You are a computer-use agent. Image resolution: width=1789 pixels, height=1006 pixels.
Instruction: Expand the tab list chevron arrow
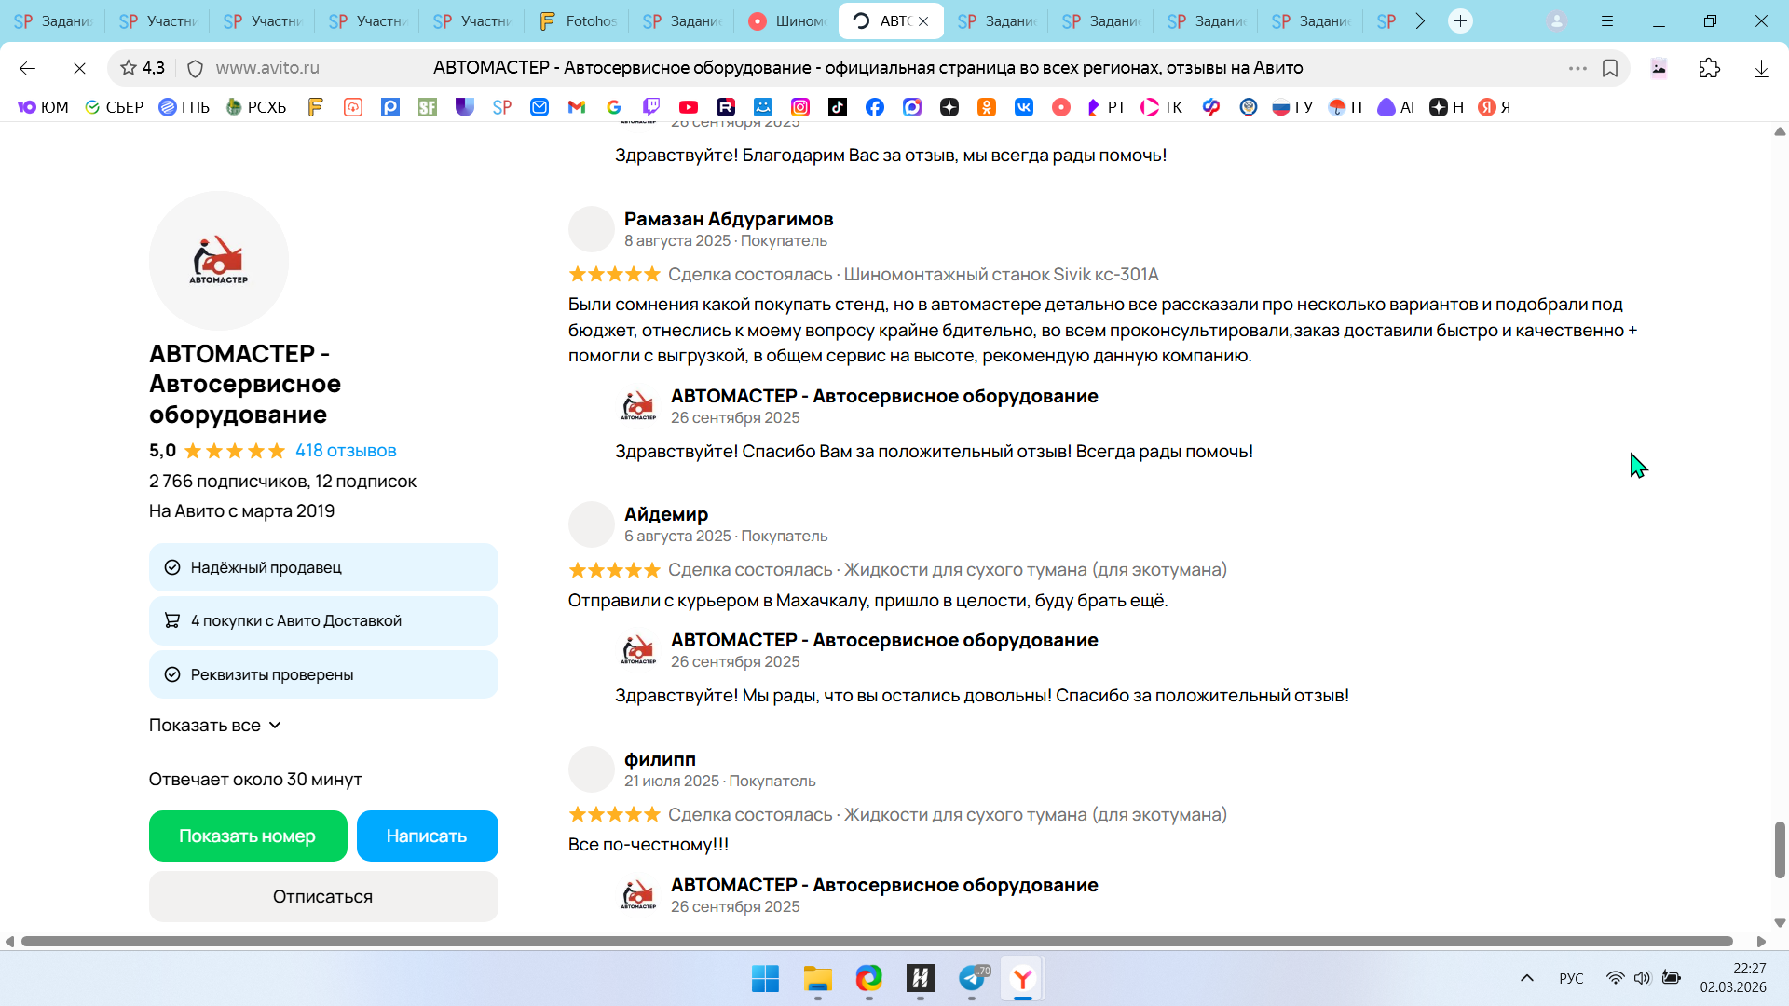point(1420,20)
